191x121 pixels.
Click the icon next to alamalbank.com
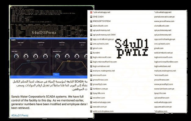(91, 26)
